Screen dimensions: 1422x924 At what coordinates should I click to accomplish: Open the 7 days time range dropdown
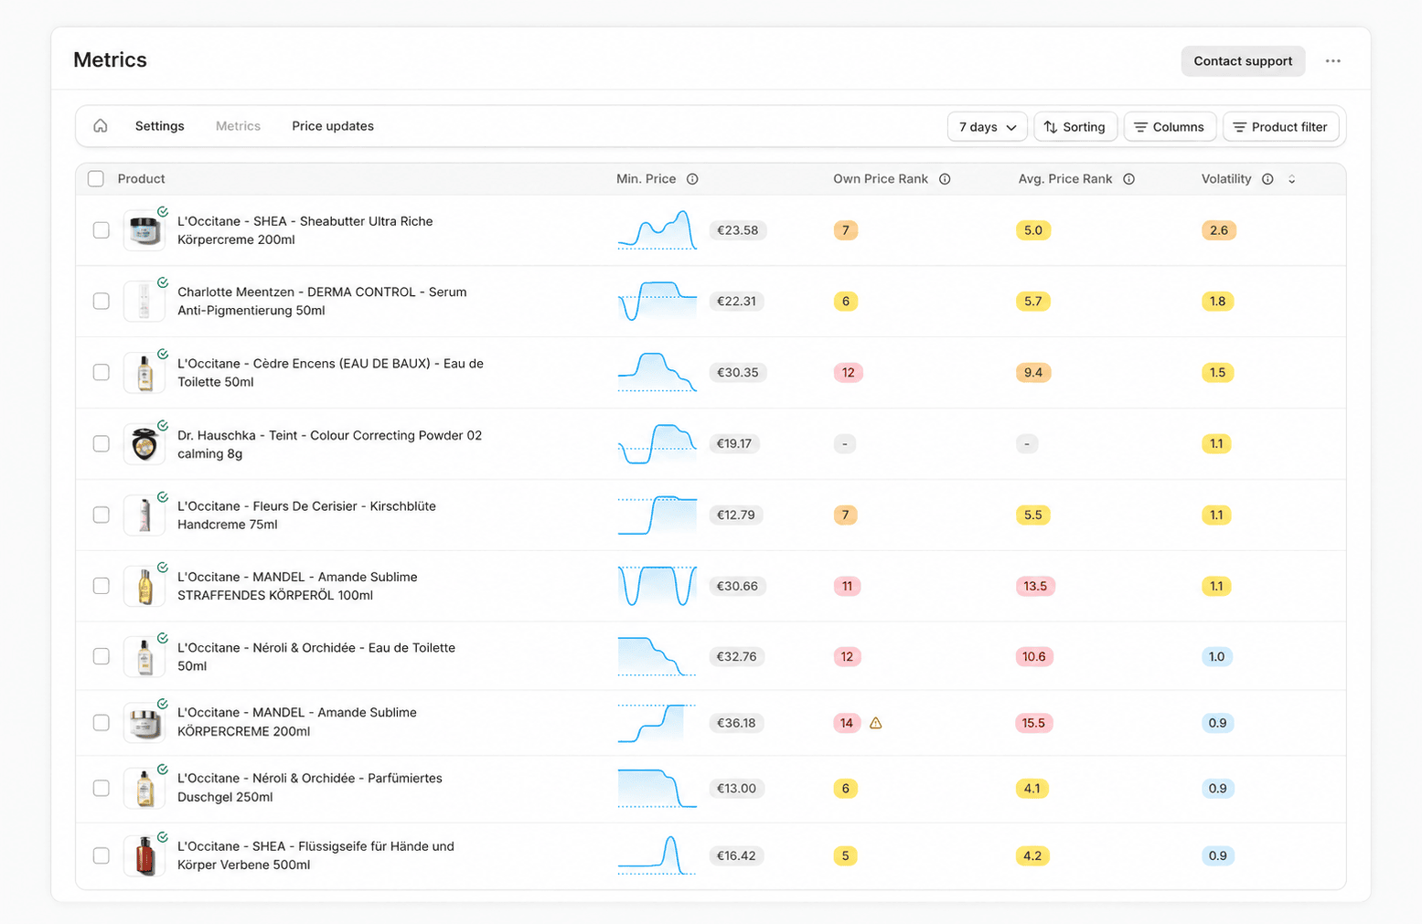[x=988, y=127]
